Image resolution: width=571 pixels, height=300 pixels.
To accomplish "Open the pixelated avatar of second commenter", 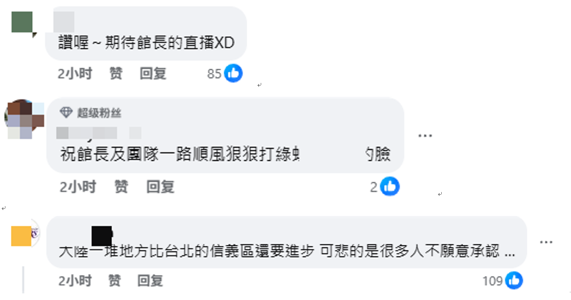I will [x=24, y=119].
